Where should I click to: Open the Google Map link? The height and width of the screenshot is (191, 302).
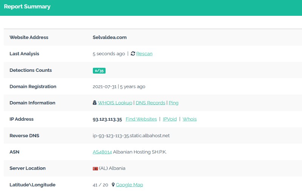(129, 185)
